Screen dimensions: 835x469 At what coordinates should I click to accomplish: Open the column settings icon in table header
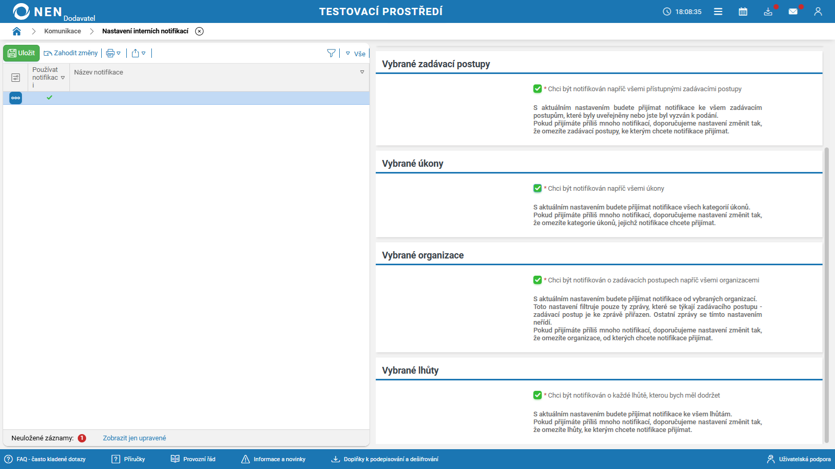coord(16,78)
